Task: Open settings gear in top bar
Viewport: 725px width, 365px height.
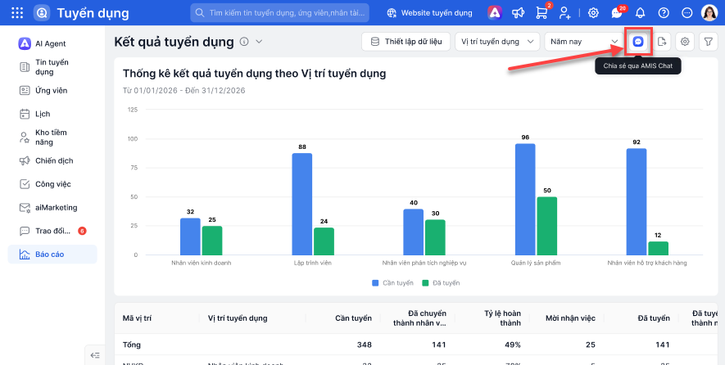Action: (x=593, y=13)
